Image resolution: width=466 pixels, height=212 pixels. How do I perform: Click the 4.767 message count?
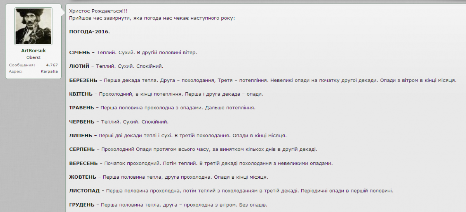52,65
